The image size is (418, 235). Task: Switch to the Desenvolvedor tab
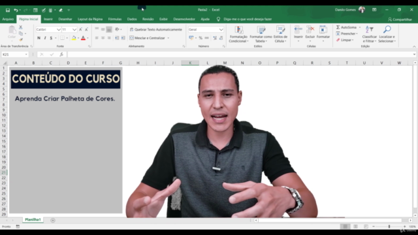click(x=184, y=19)
